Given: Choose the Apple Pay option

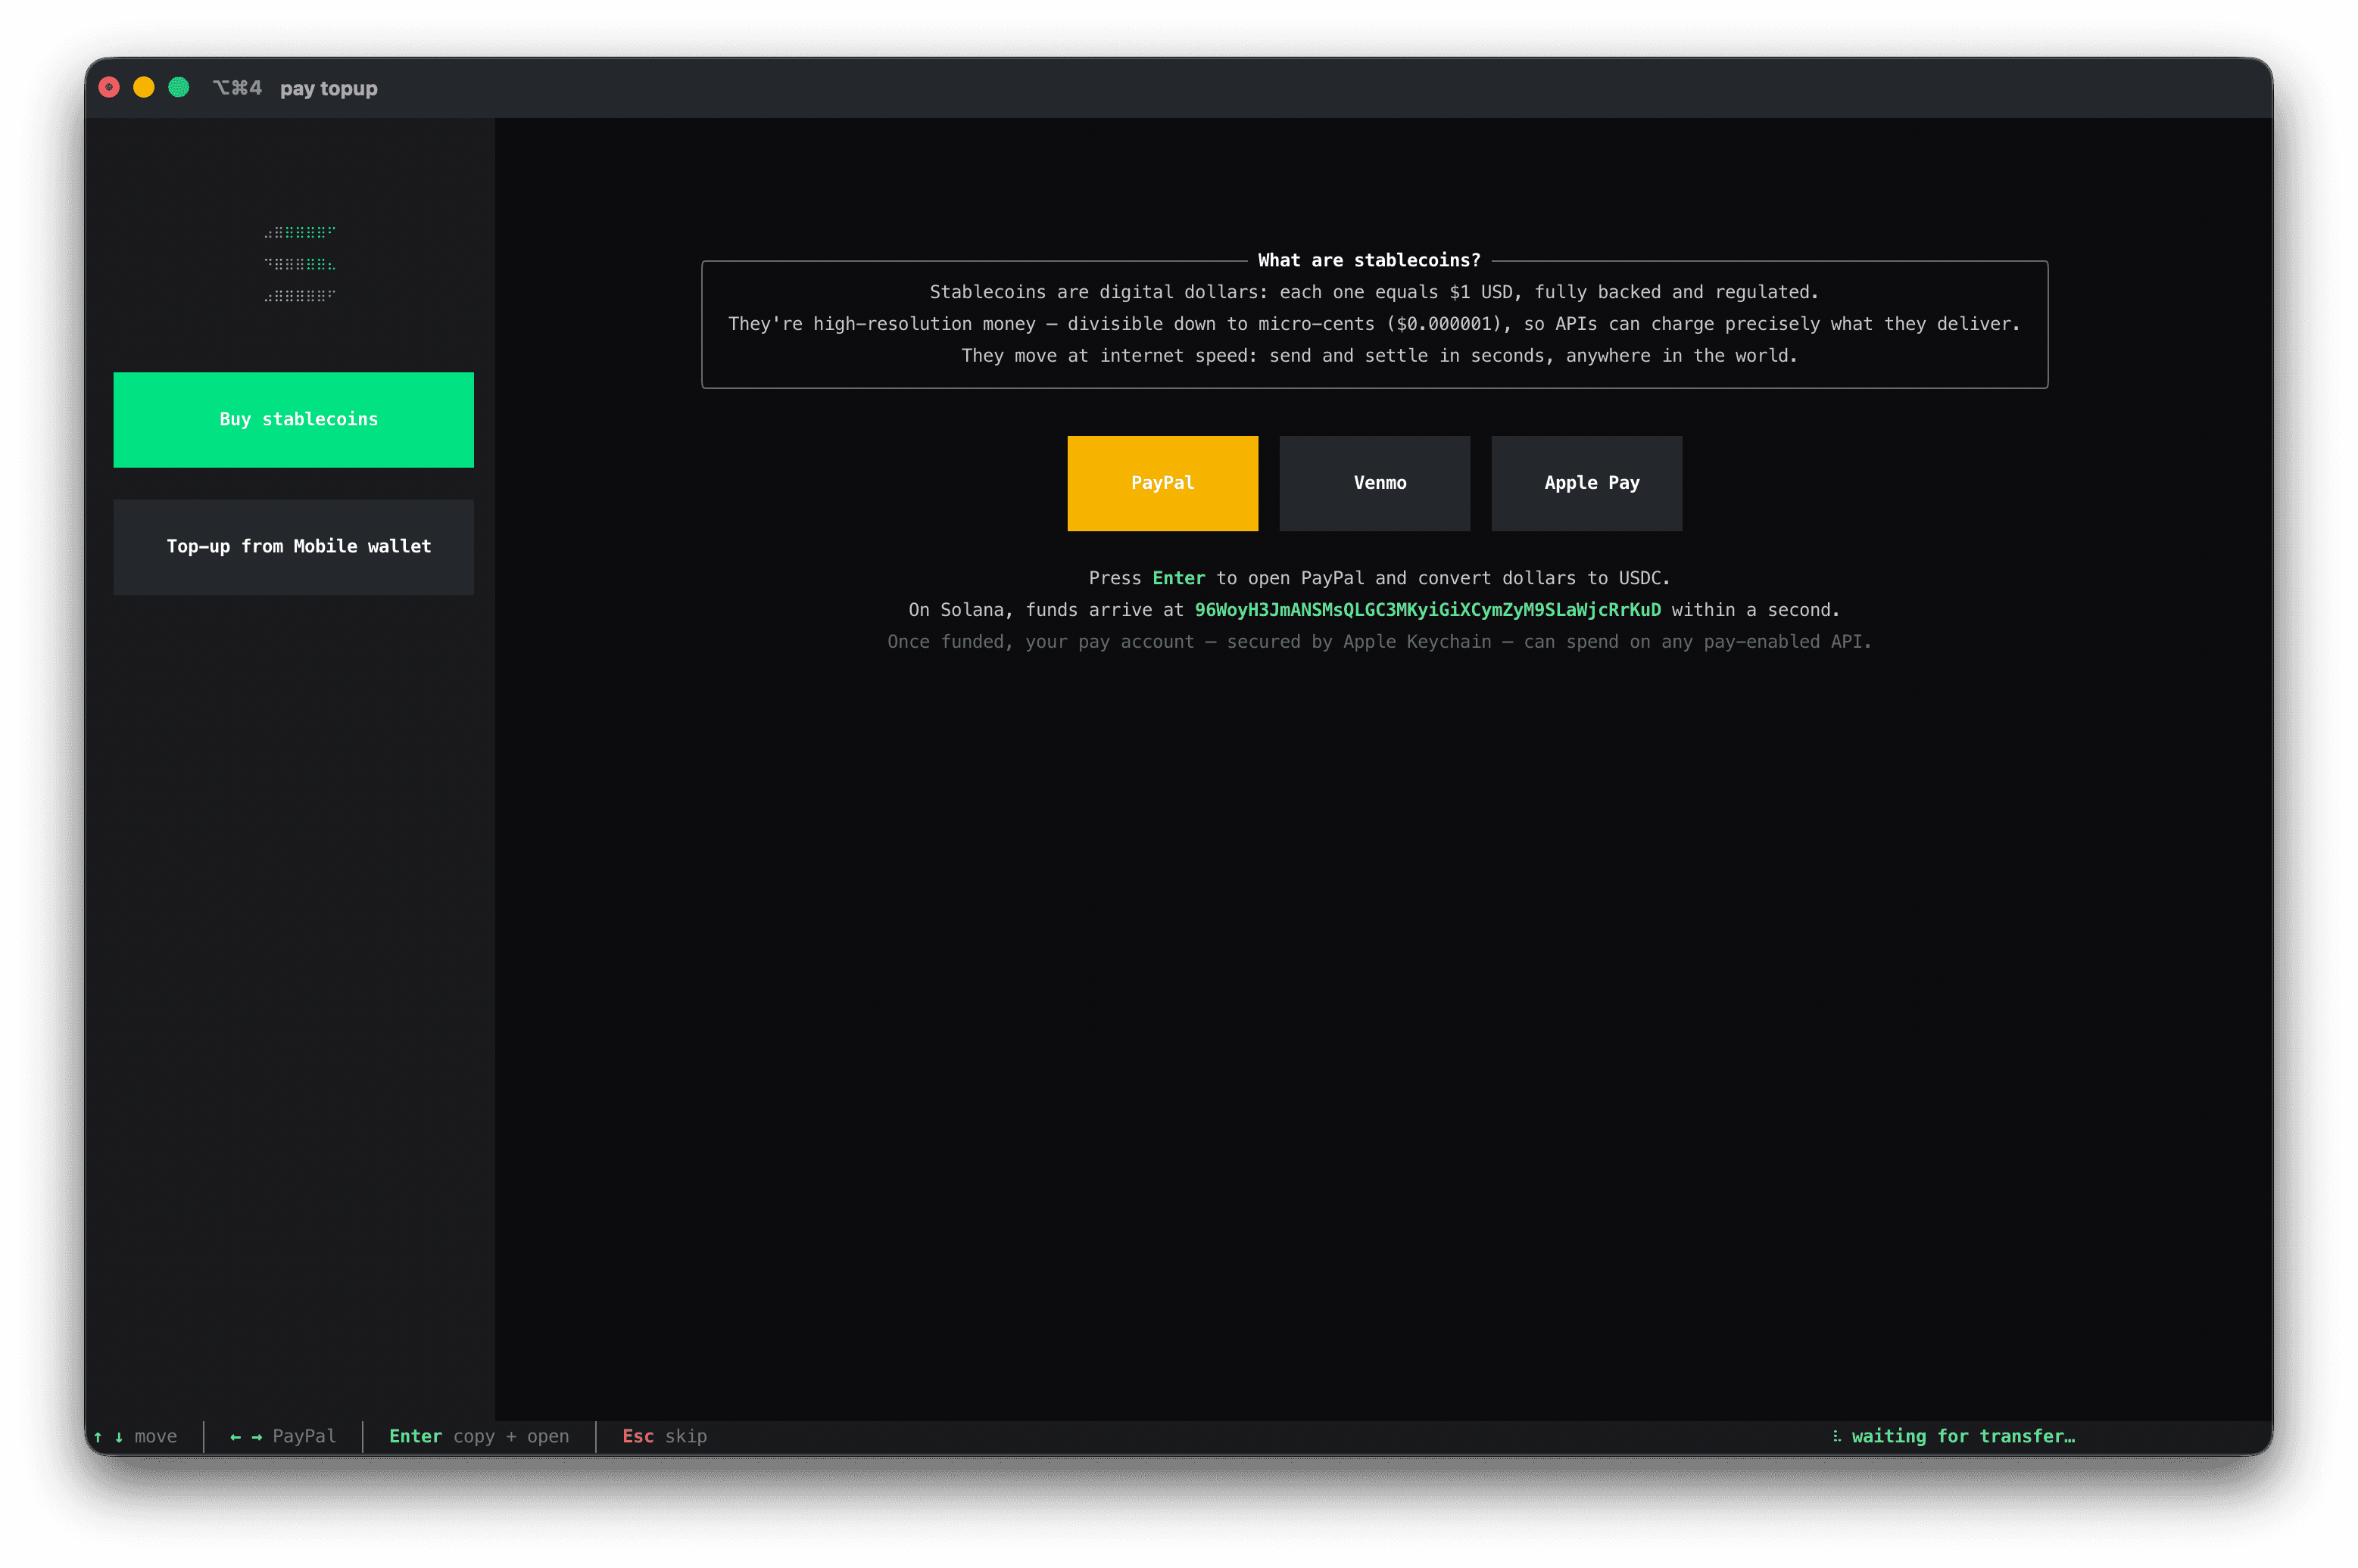Looking at the screenshot, I should [x=1586, y=482].
